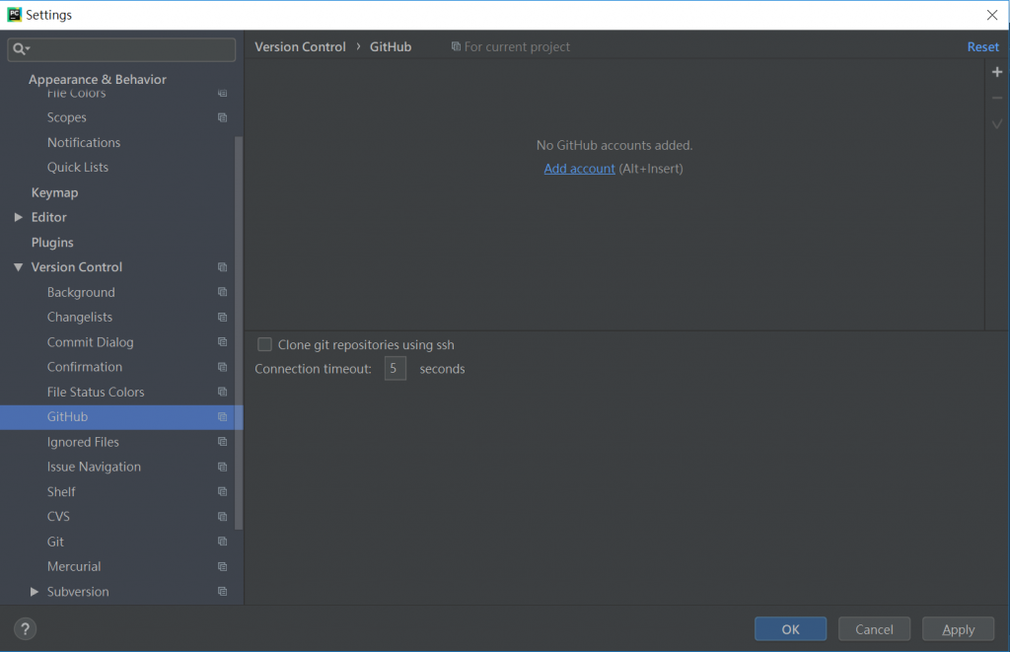Click the project-level icon next to CVS
1010x652 pixels.
pos(222,517)
